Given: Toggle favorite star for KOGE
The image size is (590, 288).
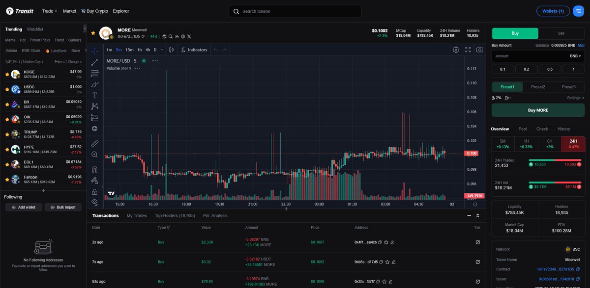Looking at the screenshot, I should tap(7, 75).
